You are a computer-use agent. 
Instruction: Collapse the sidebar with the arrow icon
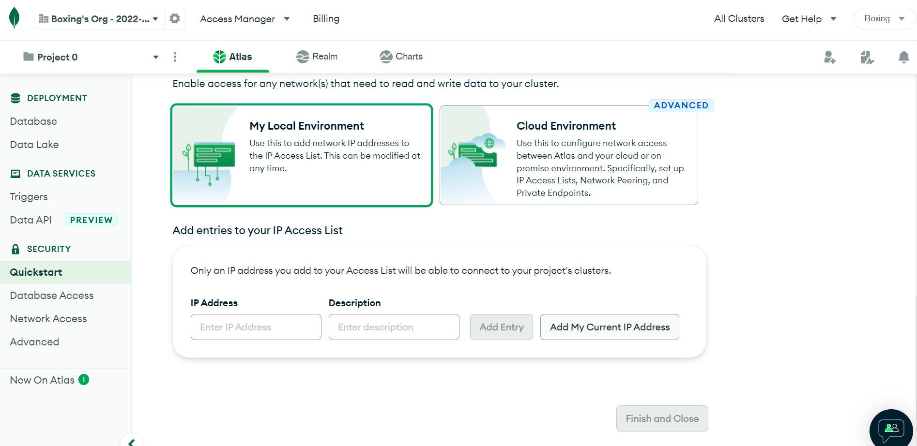point(131,441)
